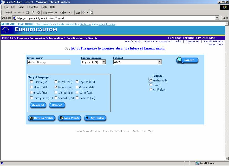The width and height of the screenshot is (229, 166).
Task: Open the View menu
Action: coord(21,7)
